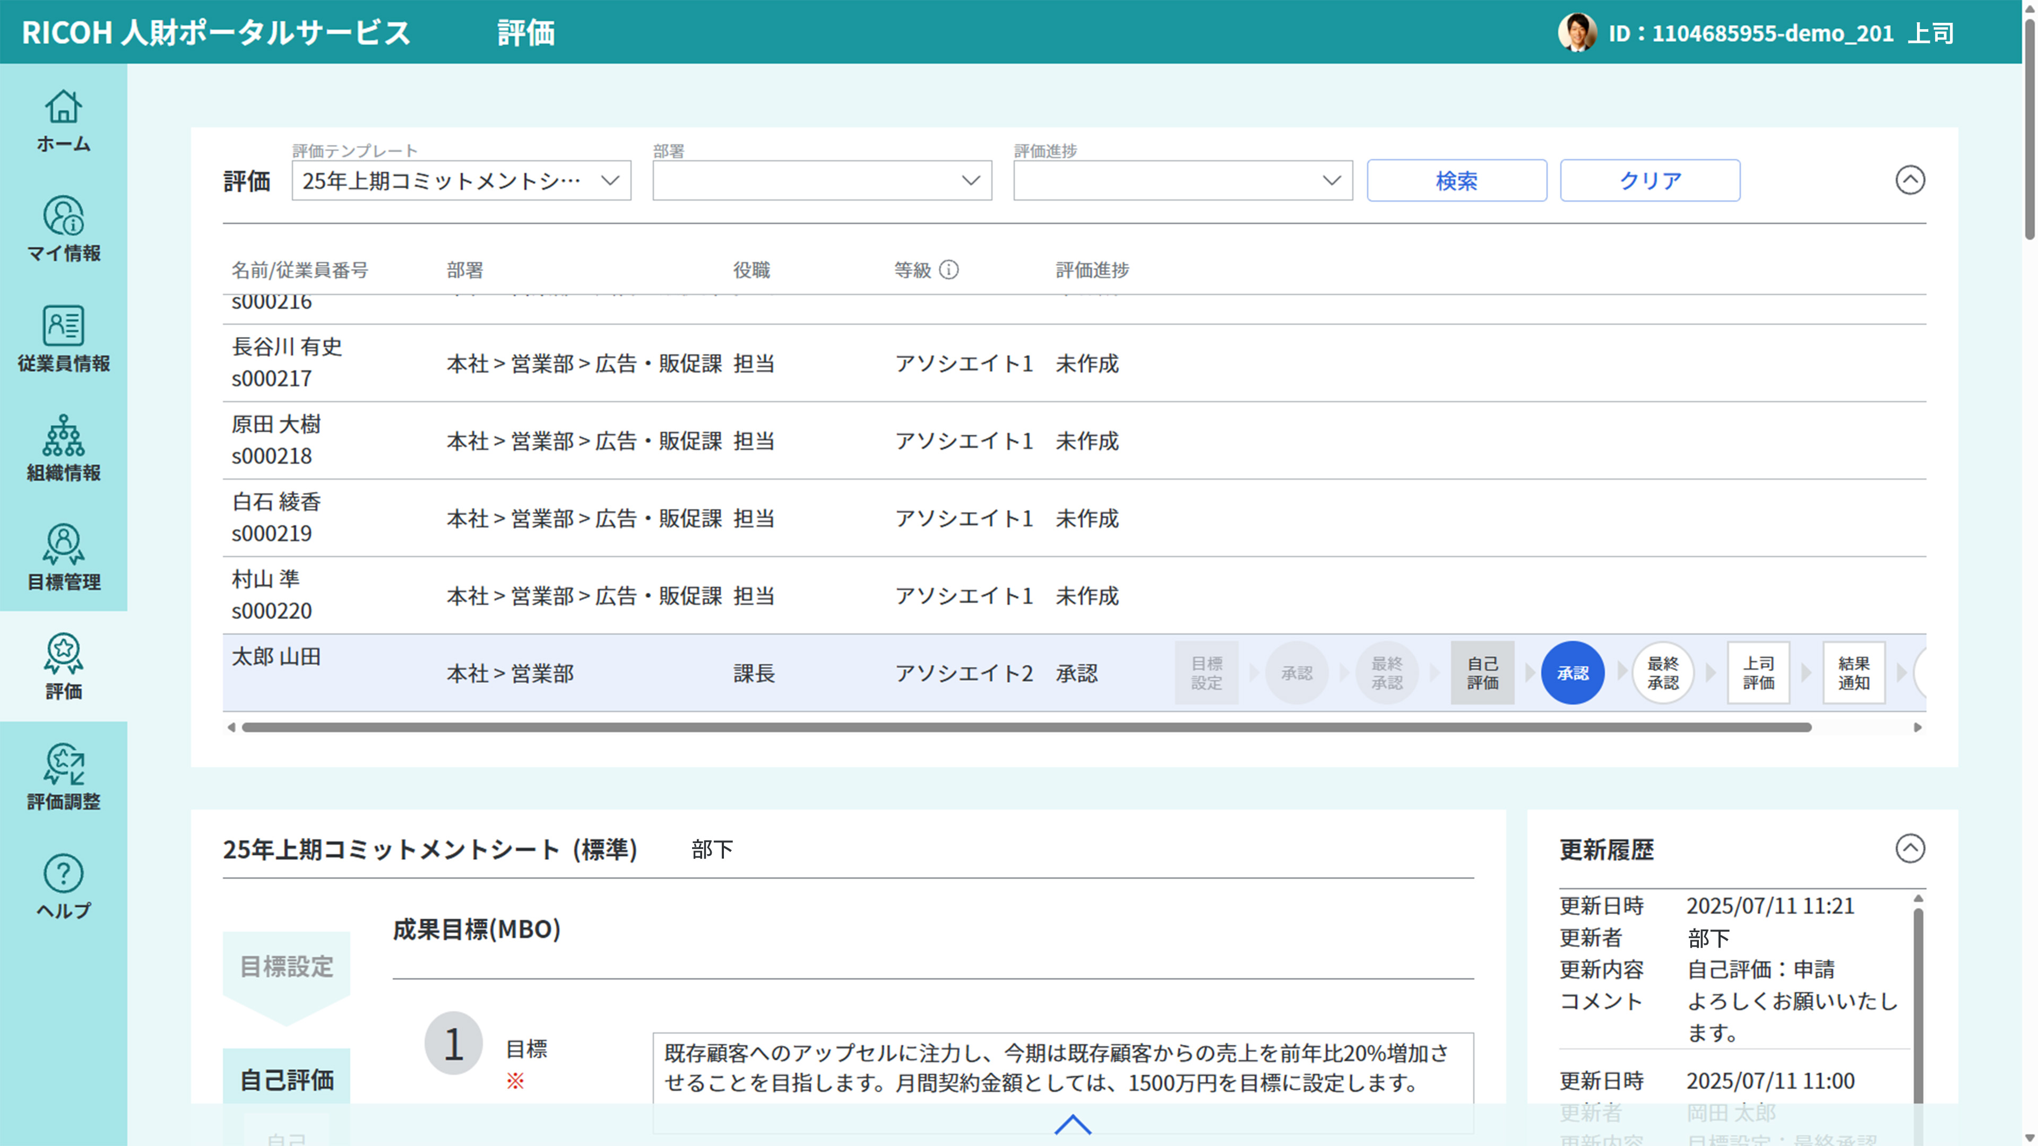
Task: Select the blue 承認 progress step
Action: (1572, 673)
